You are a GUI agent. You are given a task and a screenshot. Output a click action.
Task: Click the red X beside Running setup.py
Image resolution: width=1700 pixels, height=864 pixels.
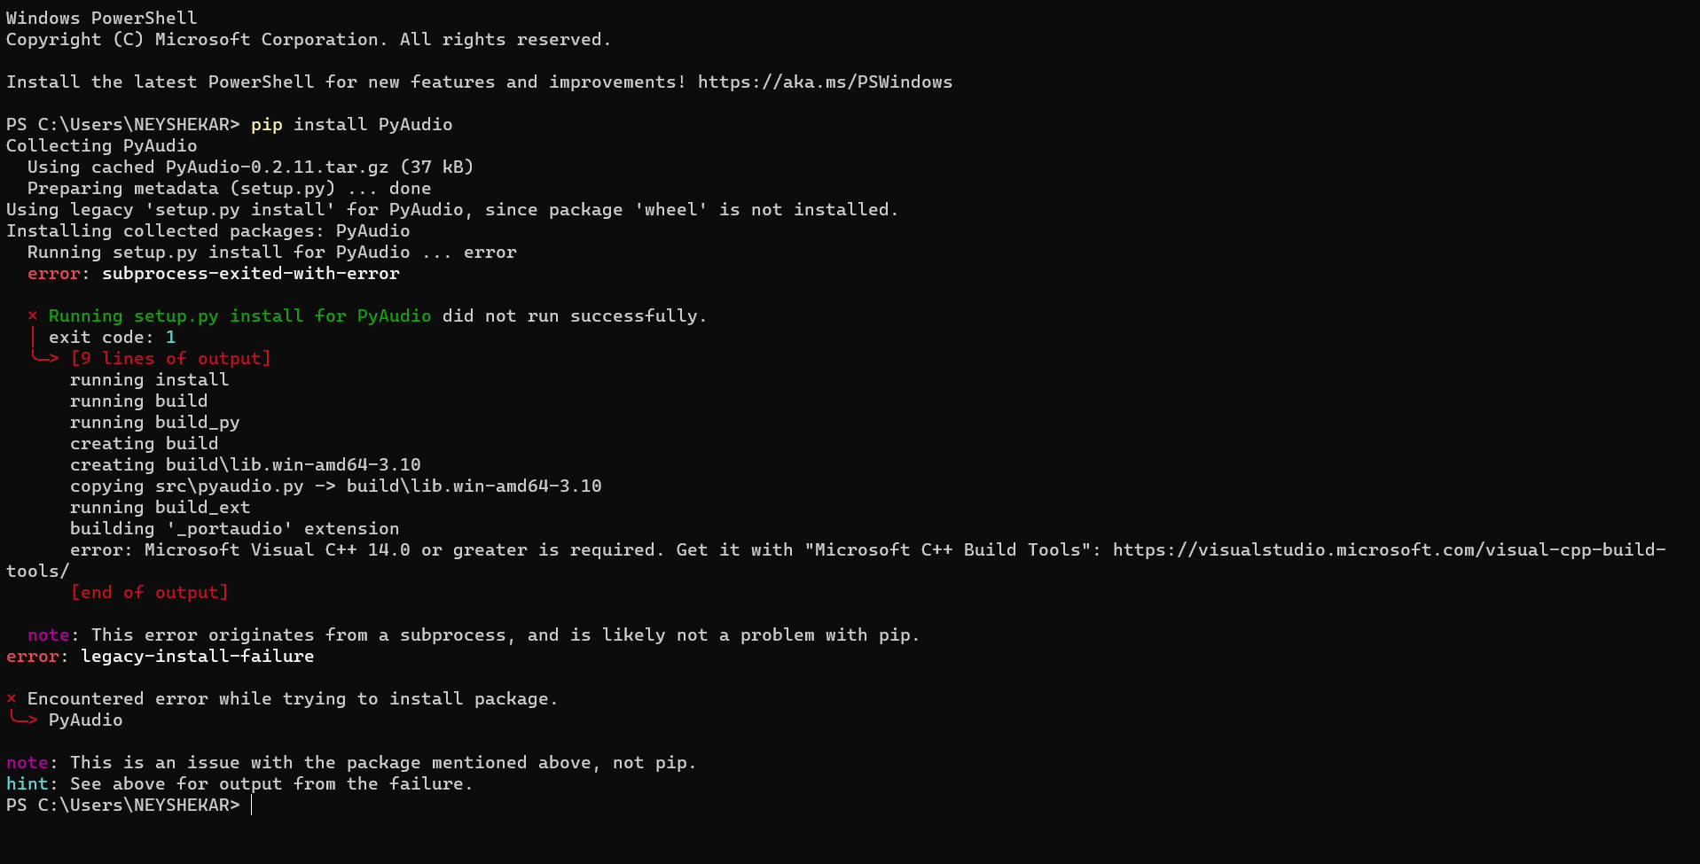(x=33, y=316)
